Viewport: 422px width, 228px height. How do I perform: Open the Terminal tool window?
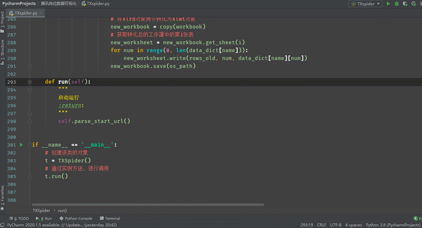pos(110,218)
